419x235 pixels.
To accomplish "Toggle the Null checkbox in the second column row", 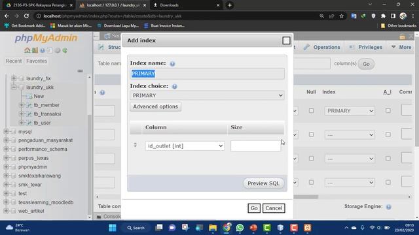I will pyautogui.click(x=312, y=134).
